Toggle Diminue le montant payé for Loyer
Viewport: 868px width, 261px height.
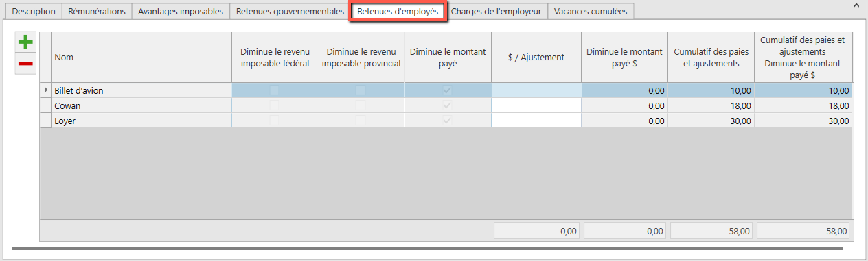click(x=448, y=121)
